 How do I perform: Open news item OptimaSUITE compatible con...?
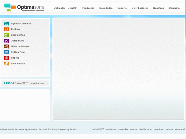[30, 83]
